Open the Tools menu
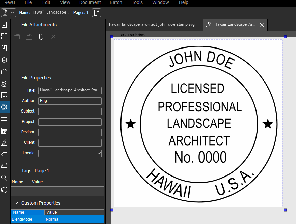This screenshot has height=224, width=296. click(137, 2)
